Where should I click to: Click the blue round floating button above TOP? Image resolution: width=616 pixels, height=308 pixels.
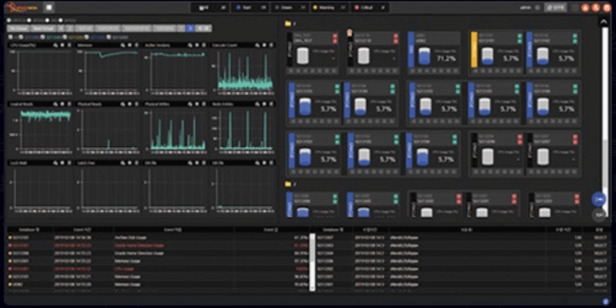(598, 199)
